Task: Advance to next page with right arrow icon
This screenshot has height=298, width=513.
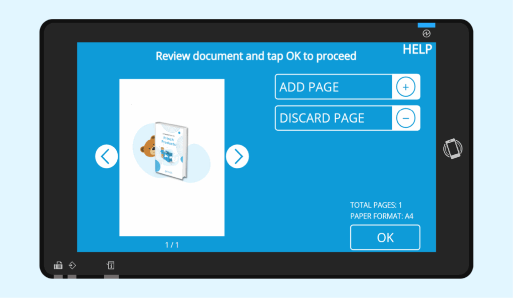Action: [x=237, y=156]
